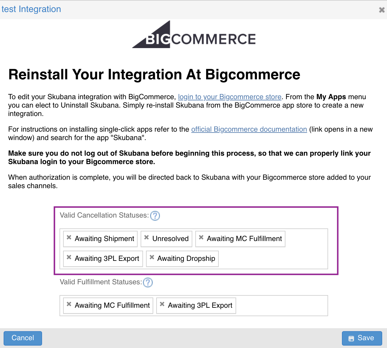
Task: Open the official Bigcommerce documentation link
Action: [249, 129]
